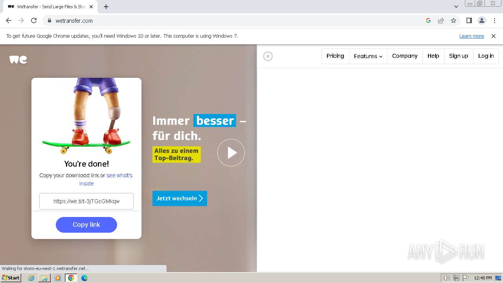
Task: Click Log in
Action: (486, 56)
